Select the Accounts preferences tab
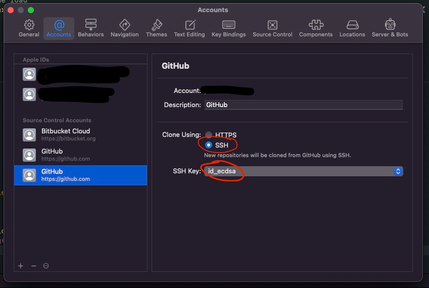The image size is (429, 288). (59, 28)
